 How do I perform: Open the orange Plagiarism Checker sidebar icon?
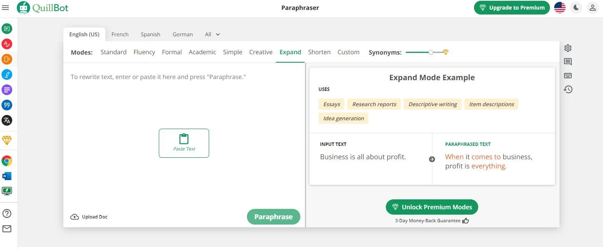(7, 59)
